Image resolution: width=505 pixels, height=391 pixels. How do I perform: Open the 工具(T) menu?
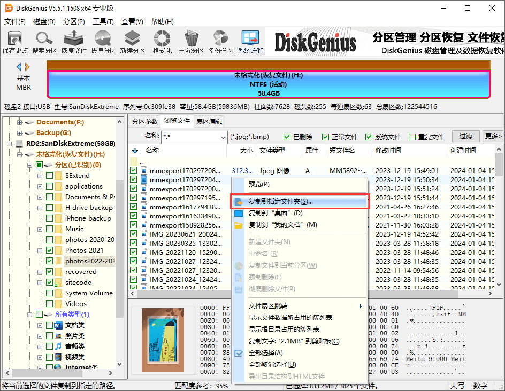(x=103, y=21)
